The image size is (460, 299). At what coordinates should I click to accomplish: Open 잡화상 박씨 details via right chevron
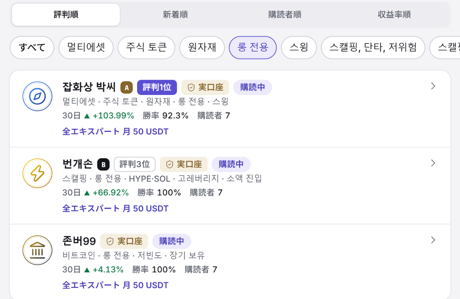tap(433, 86)
